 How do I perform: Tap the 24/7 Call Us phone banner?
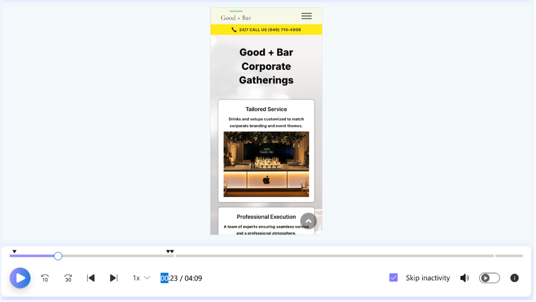[x=266, y=30]
